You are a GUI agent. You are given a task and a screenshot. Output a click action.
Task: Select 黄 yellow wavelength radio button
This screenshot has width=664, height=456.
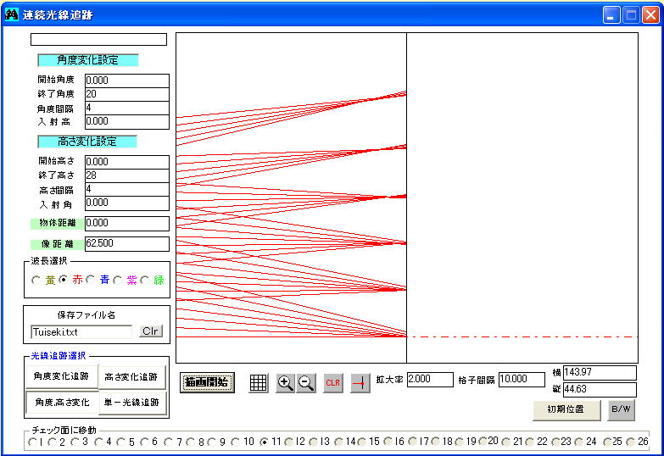(x=36, y=281)
